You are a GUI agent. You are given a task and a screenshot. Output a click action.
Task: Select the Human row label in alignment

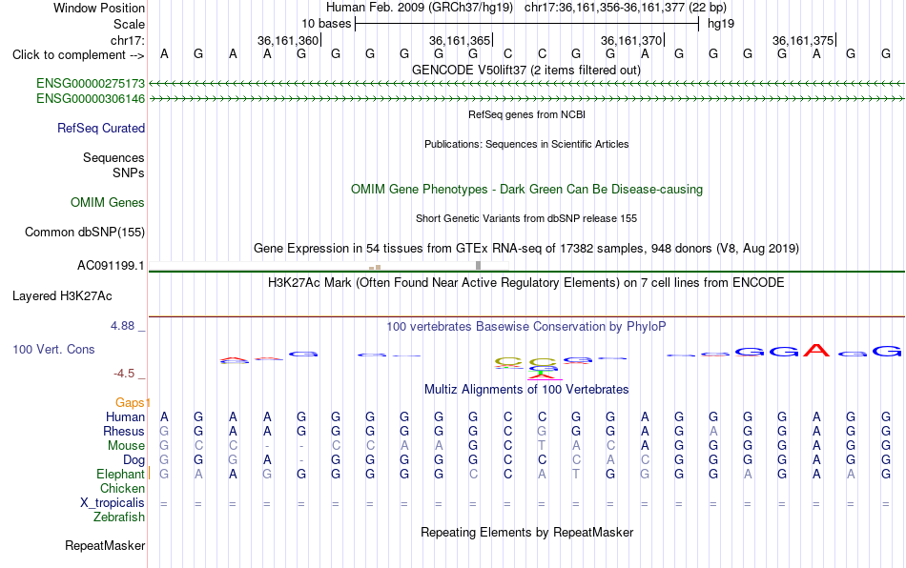tap(125, 416)
